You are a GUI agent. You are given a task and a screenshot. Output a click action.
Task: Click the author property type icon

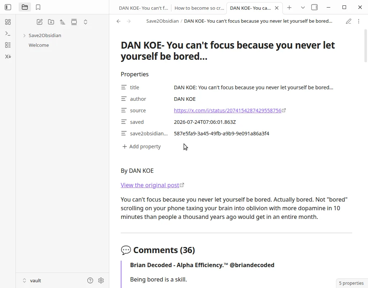click(x=124, y=99)
